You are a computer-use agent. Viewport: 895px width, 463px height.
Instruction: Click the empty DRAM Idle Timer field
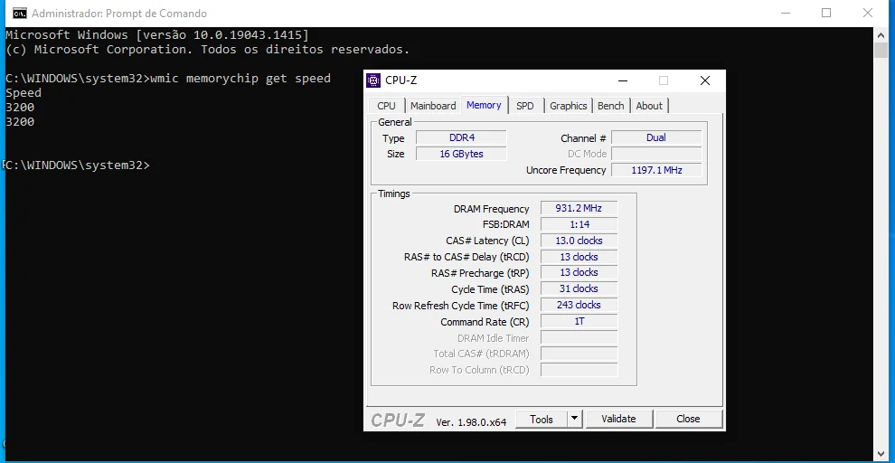(x=579, y=337)
